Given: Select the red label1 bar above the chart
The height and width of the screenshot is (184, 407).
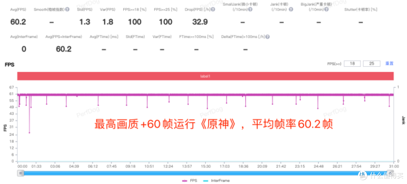Looking at the screenshot, I should (206, 76).
